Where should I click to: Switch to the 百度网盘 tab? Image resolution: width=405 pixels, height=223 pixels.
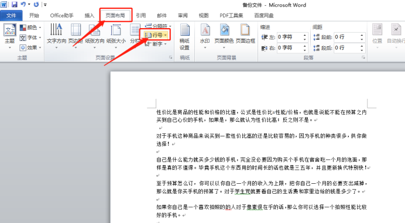tap(264, 15)
